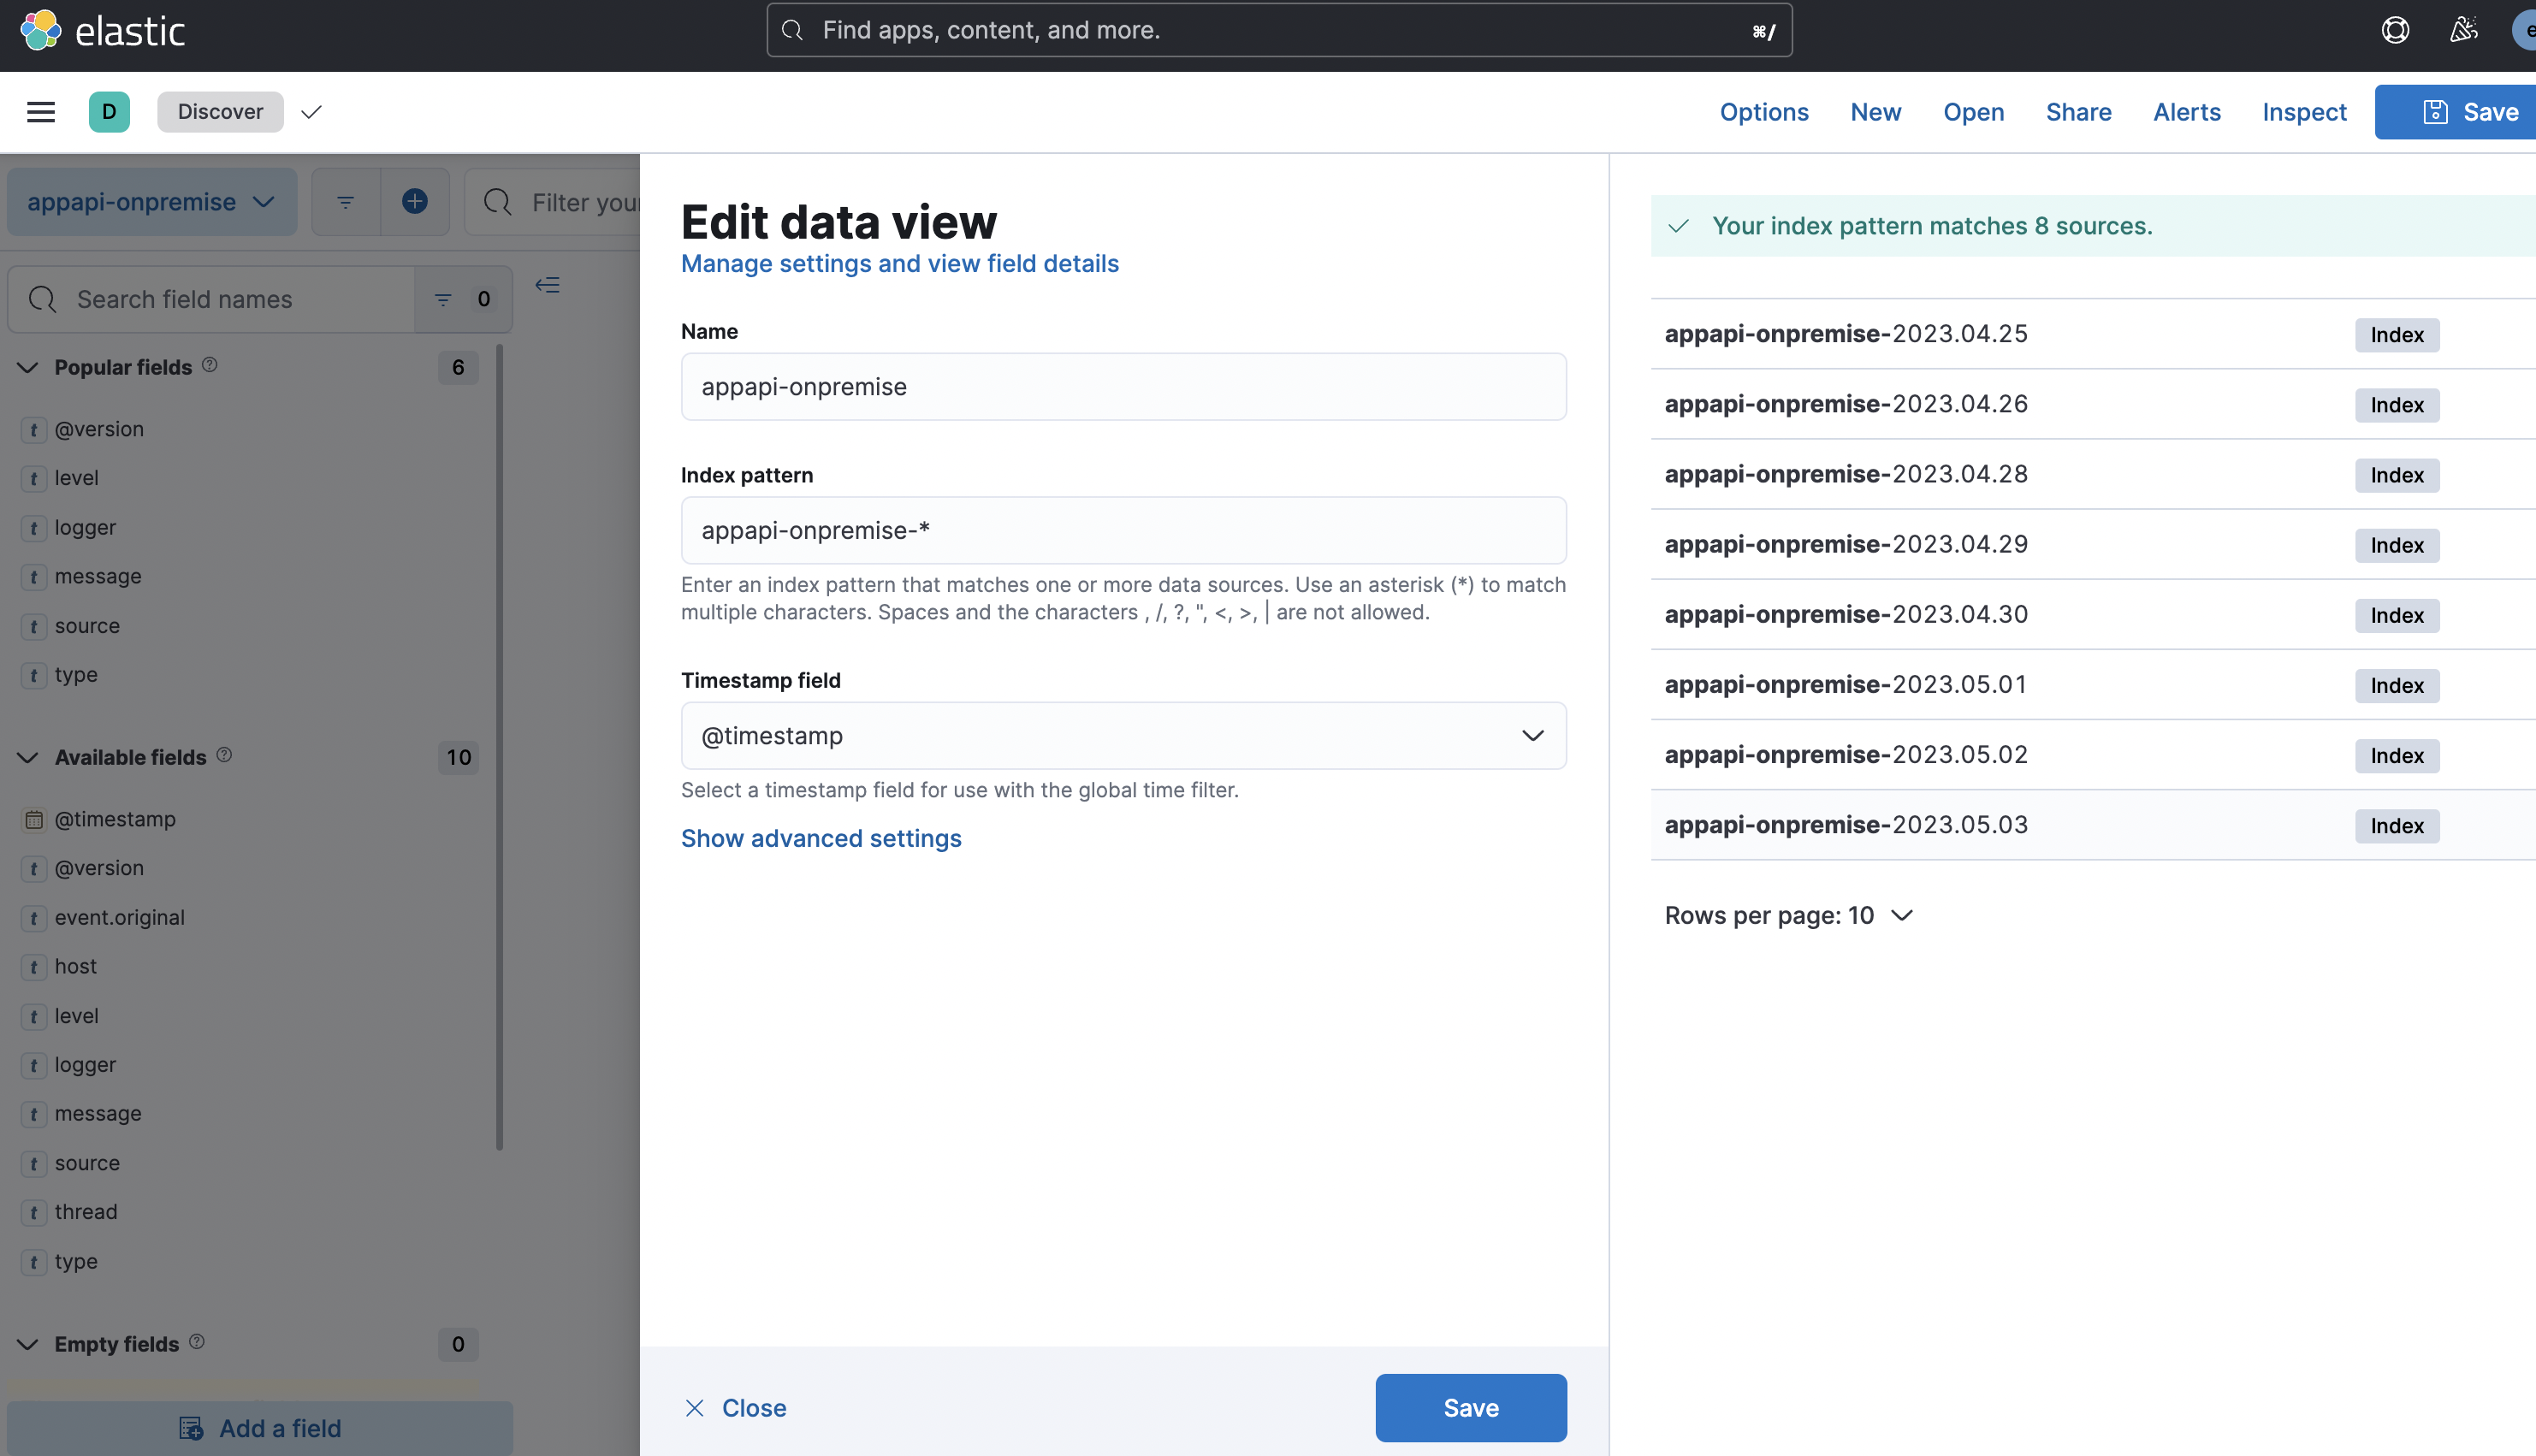Click the add filter plus icon
The image size is (2536, 1456).
click(x=415, y=202)
